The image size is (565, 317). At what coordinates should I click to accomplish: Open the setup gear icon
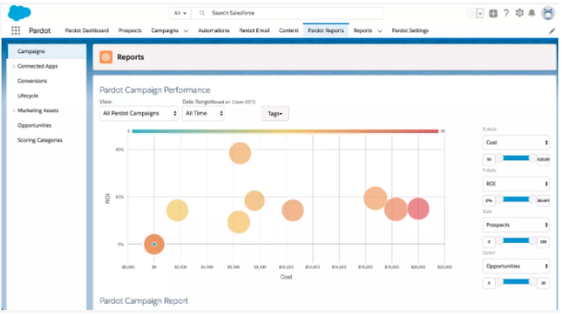519,13
